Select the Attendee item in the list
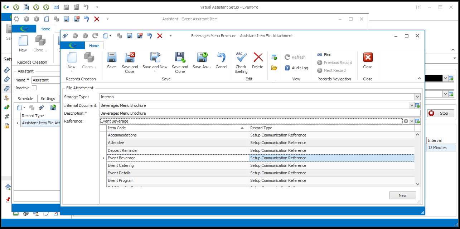 [260, 143]
